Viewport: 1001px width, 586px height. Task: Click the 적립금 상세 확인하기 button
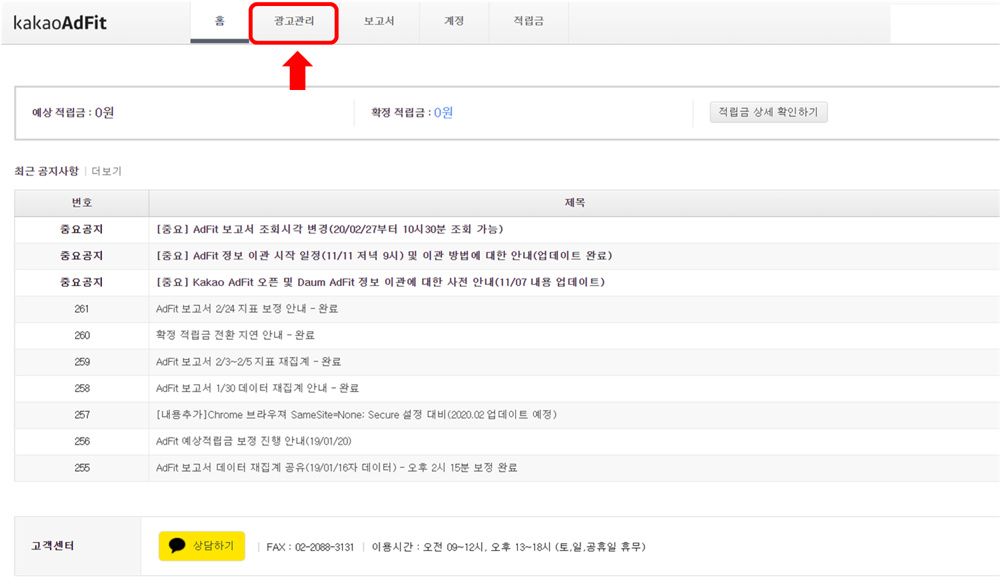pyautogui.click(x=768, y=112)
